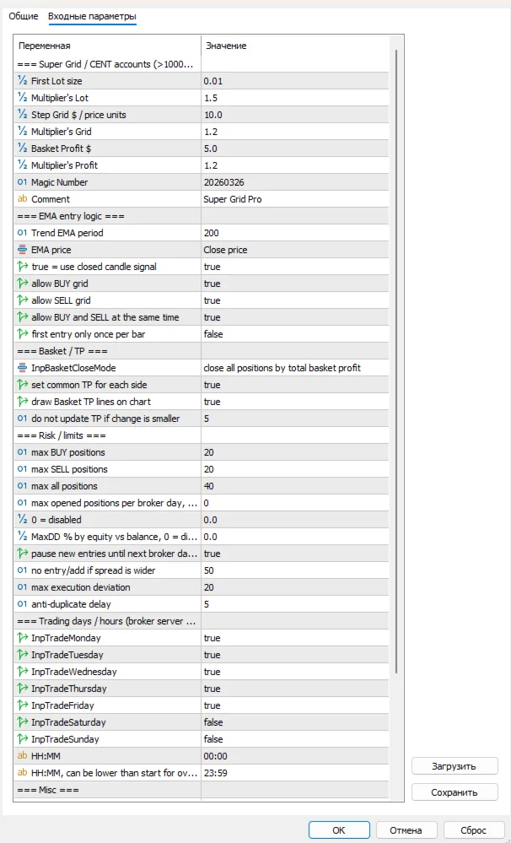Click the boolean icon beside allow BUY grid

coord(22,284)
